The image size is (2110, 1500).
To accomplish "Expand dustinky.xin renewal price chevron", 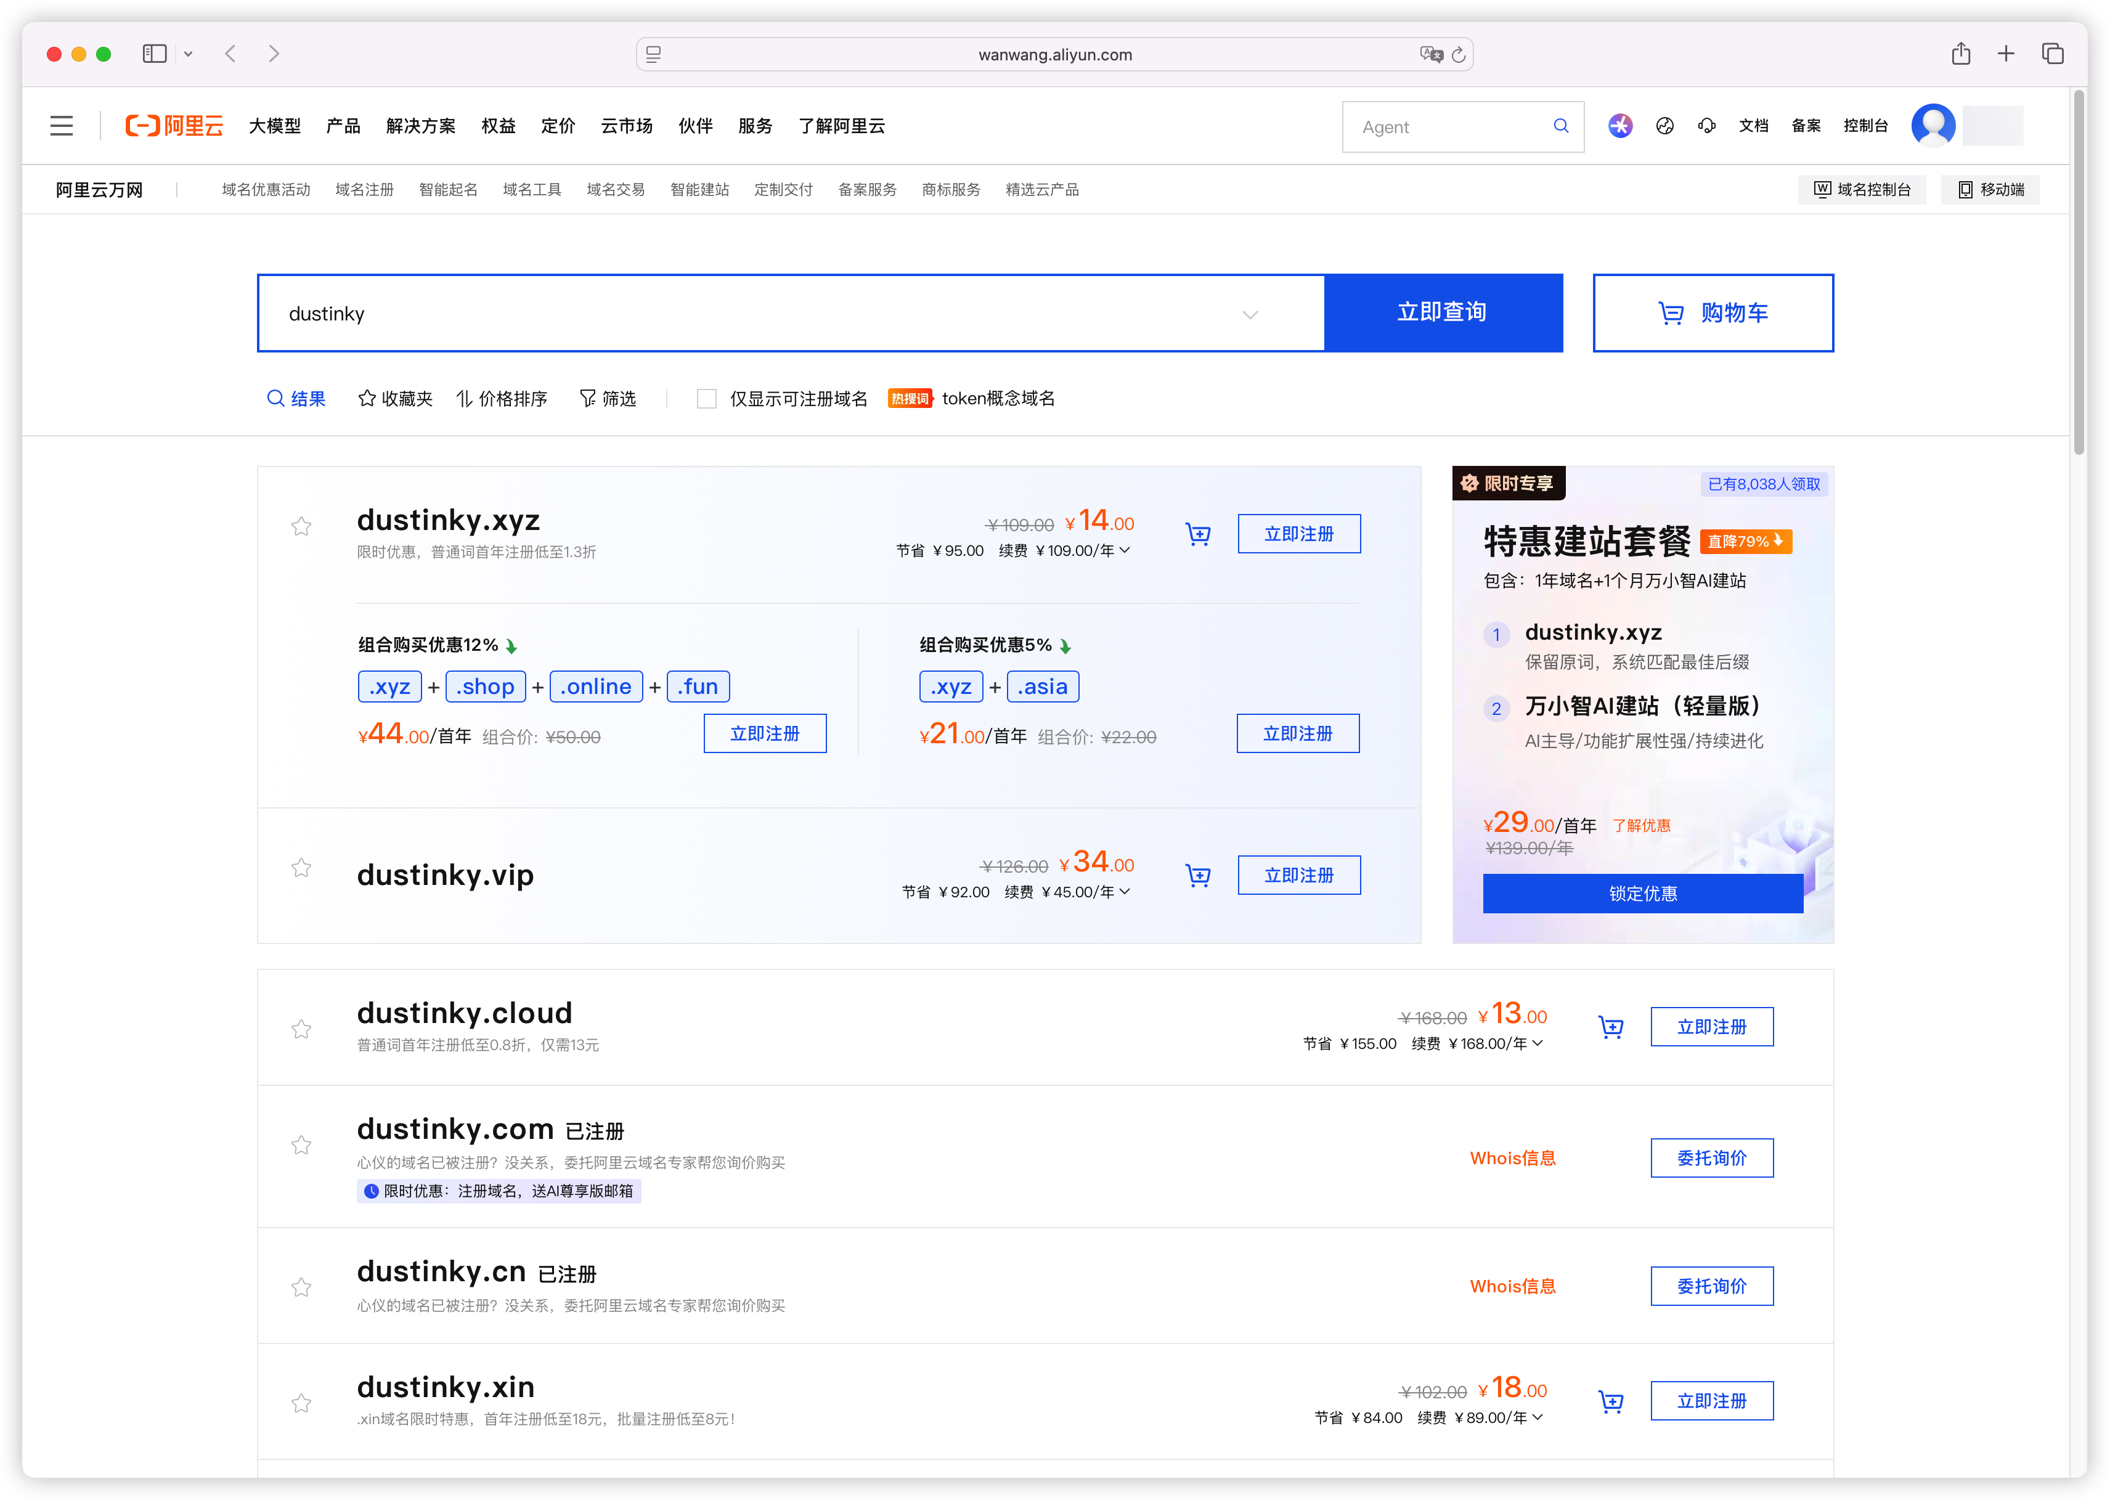I will tap(1536, 1418).
